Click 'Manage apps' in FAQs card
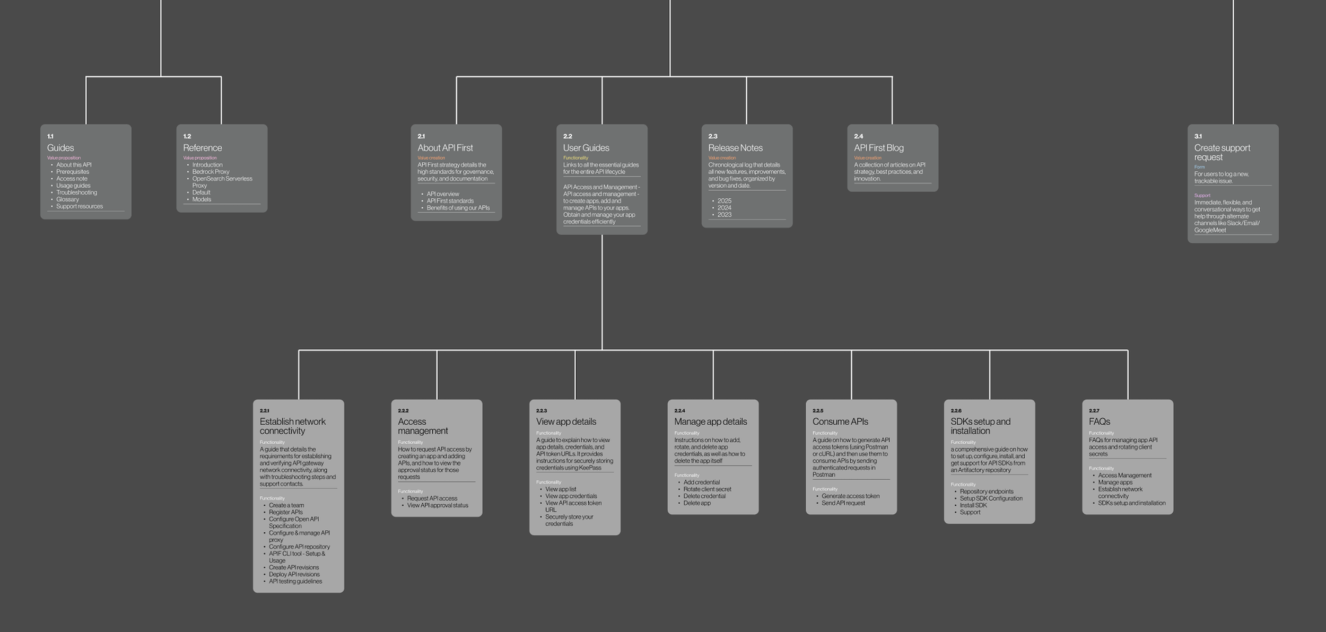The width and height of the screenshot is (1326, 632). [x=1115, y=482]
